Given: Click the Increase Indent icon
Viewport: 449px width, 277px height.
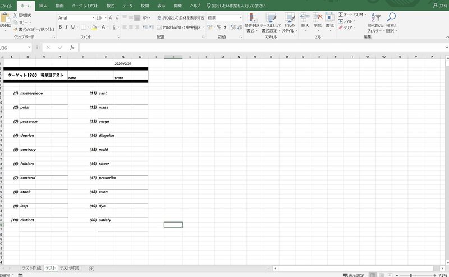Looking at the screenshot, I should click(x=151, y=27).
